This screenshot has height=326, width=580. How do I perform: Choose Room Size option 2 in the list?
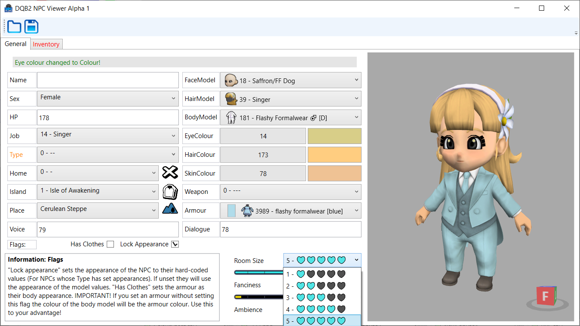coord(322,286)
